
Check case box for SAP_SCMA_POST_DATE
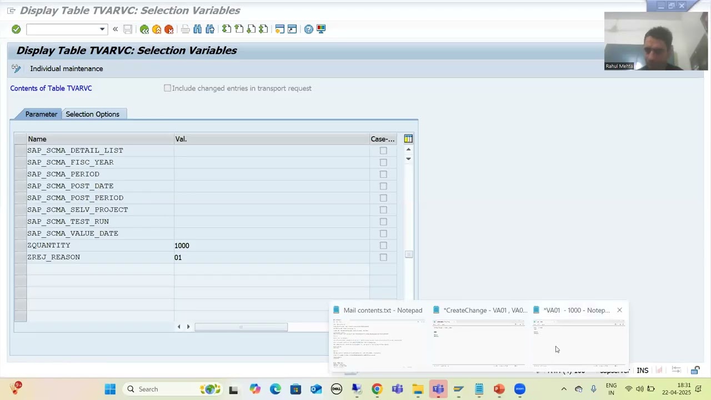383,186
